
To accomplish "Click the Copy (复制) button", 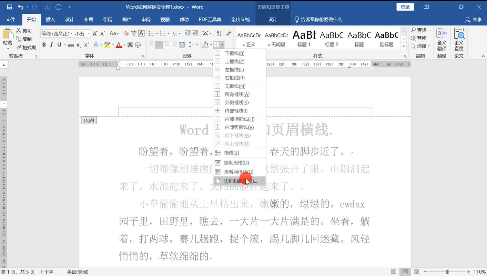I will click(x=23, y=39).
